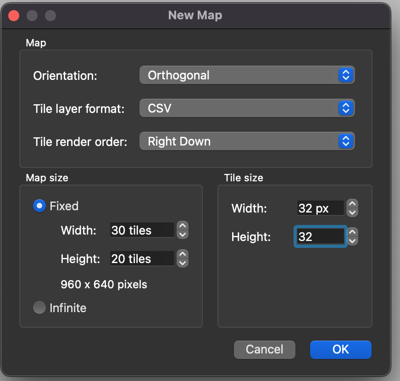
Task: Click the Tile size group heading
Action: click(x=244, y=178)
